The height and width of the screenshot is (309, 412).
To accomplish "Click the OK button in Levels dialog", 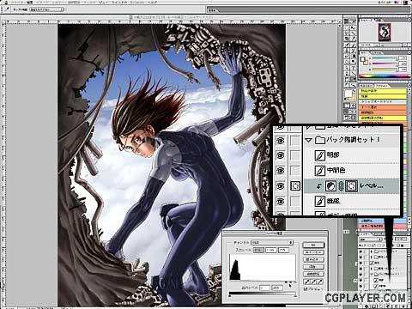I will point(313,245).
